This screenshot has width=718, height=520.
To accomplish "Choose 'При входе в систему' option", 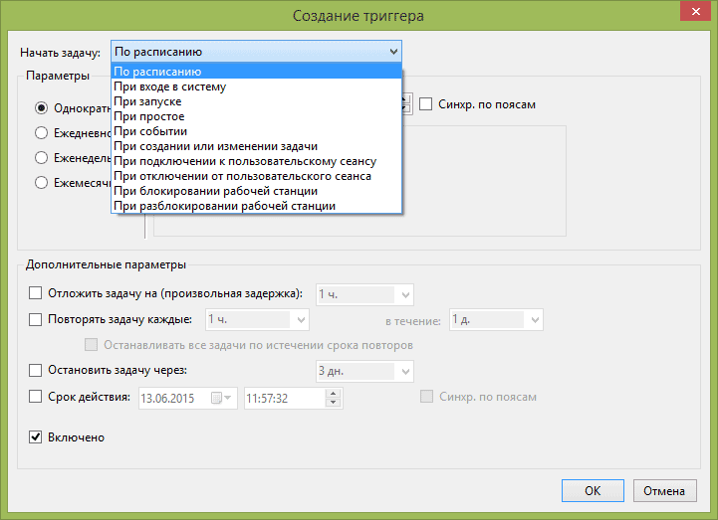I will [257, 87].
